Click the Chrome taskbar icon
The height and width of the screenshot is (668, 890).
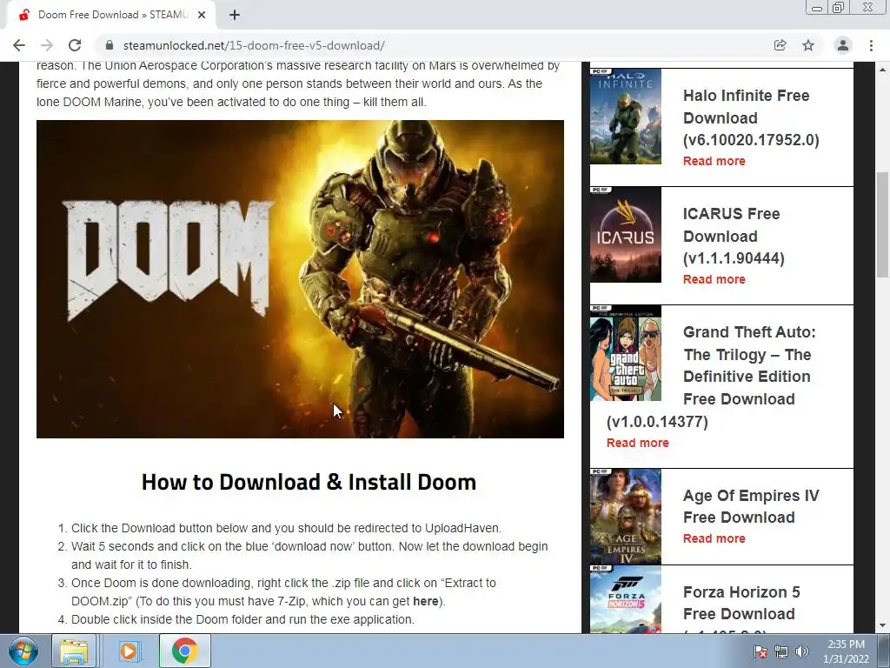[x=184, y=651]
